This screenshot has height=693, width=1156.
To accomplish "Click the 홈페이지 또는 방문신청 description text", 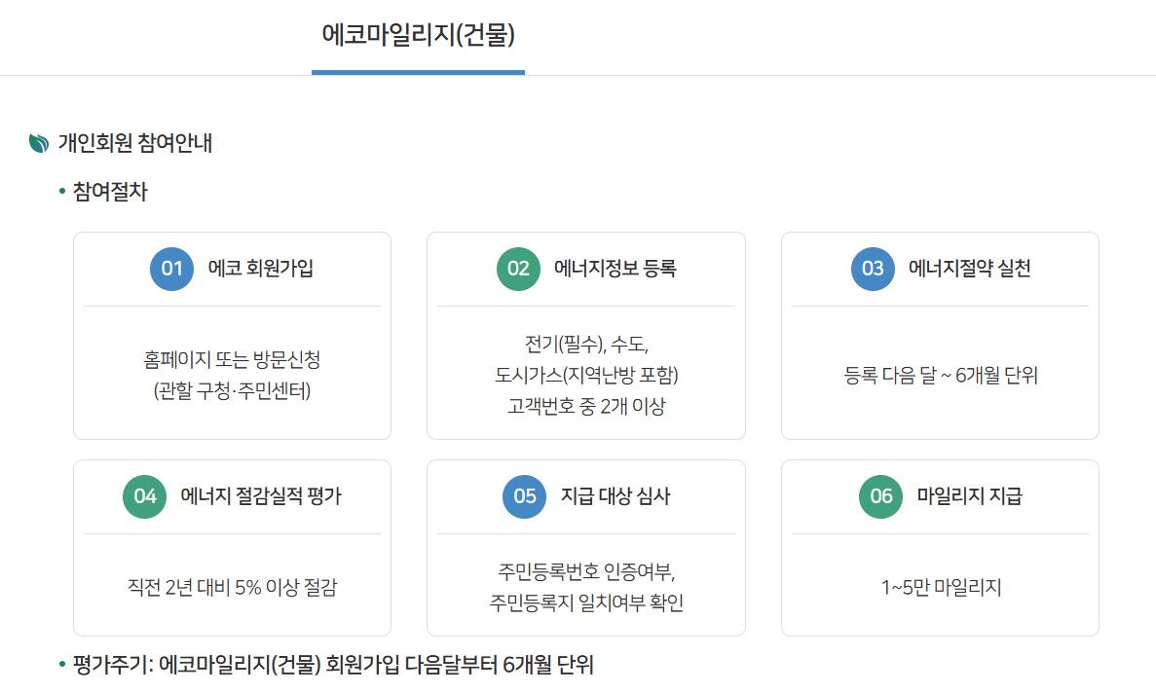I will 232,360.
